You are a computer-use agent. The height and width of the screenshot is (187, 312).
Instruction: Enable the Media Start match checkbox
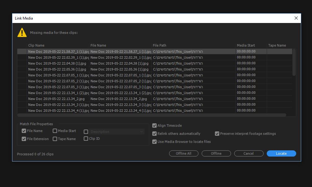click(x=55, y=131)
